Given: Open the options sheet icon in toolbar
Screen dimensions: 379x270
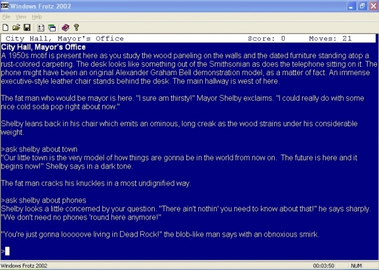Looking at the screenshot, I should [40, 28].
